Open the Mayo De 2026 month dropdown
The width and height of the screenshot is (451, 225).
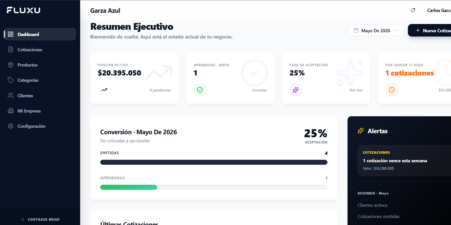click(376, 30)
